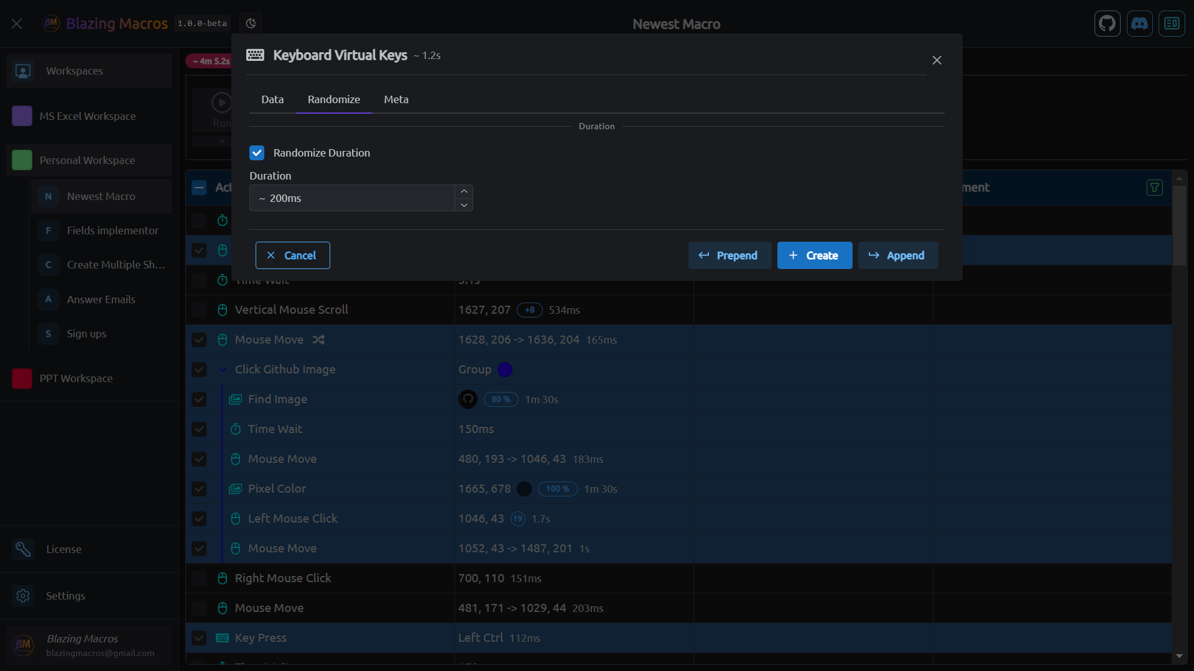The image size is (1194, 671).
Task: Open Fields implementor macro
Action: [x=101, y=231]
